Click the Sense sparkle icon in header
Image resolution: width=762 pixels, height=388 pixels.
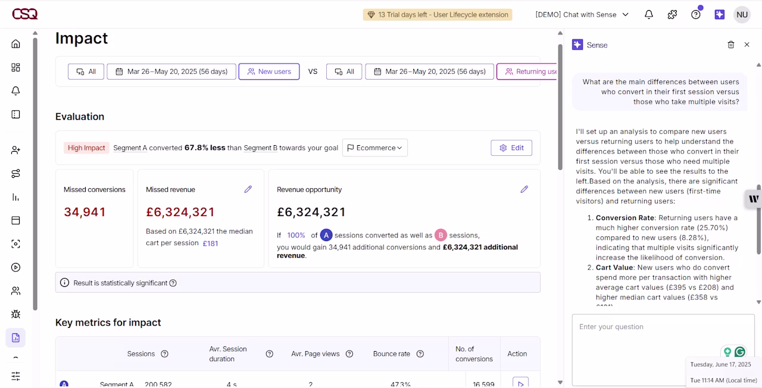click(719, 14)
